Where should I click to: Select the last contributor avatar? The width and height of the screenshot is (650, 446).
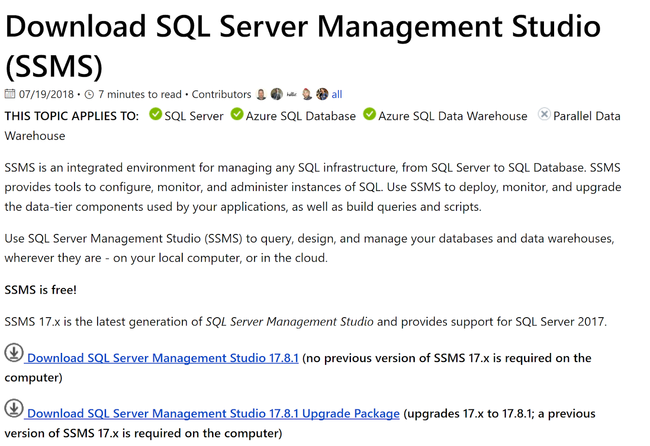click(x=322, y=94)
